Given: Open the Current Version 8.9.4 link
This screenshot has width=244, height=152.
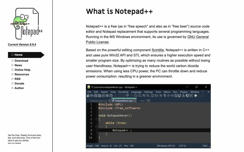Looking at the screenshot, I should tap(22, 44).
